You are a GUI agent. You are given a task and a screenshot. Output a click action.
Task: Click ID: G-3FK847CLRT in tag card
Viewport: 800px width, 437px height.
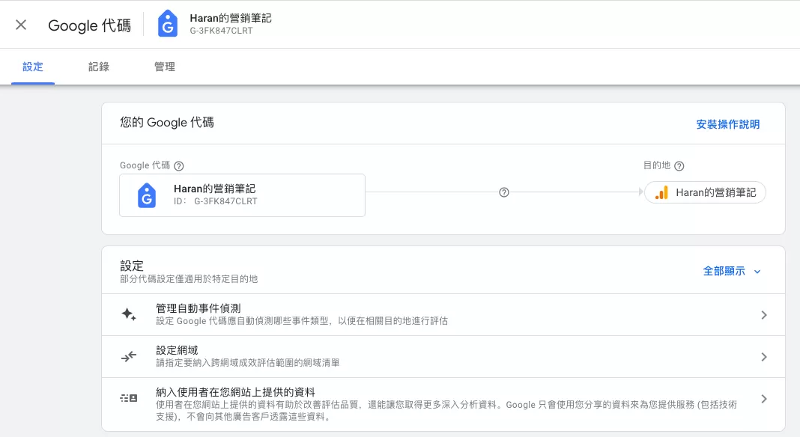pyautogui.click(x=215, y=201)
